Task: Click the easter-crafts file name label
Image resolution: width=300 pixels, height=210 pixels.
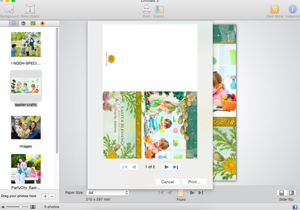Action: (x=26, y=105)
